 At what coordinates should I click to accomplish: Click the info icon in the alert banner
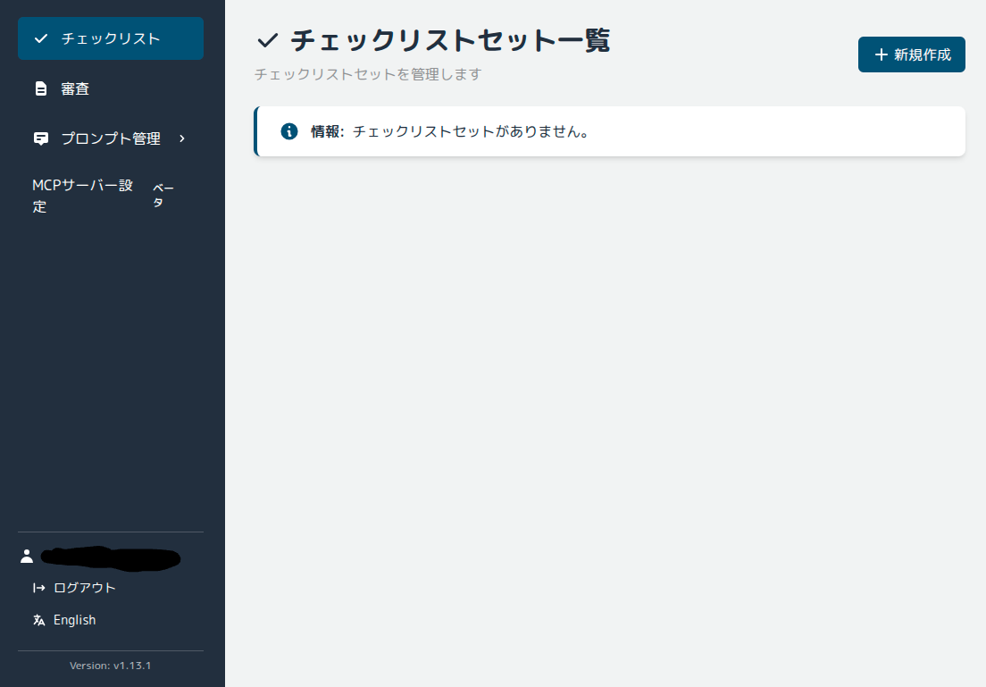point(288,130)
